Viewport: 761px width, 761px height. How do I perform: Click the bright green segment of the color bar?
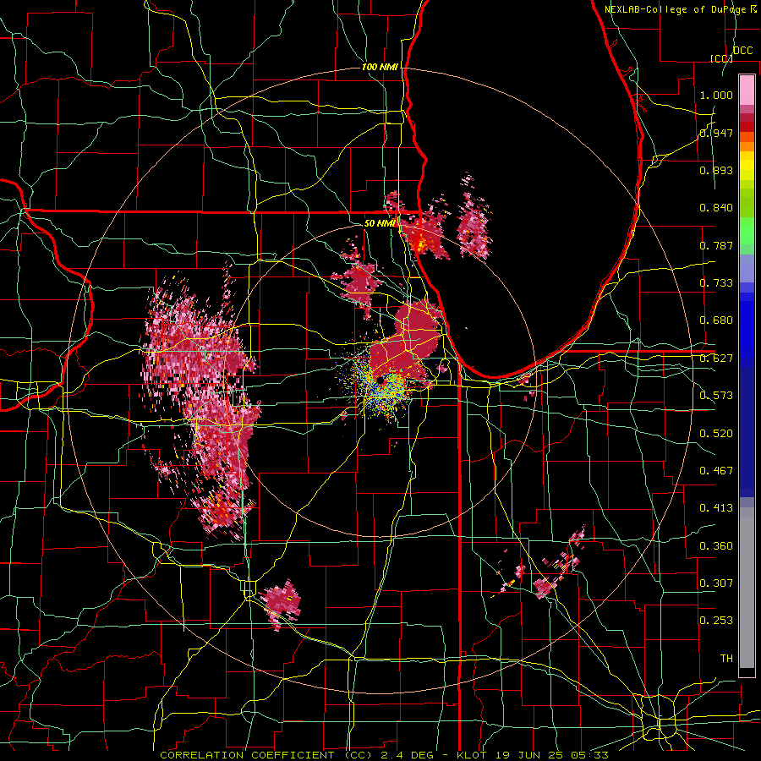coord(747,231)
